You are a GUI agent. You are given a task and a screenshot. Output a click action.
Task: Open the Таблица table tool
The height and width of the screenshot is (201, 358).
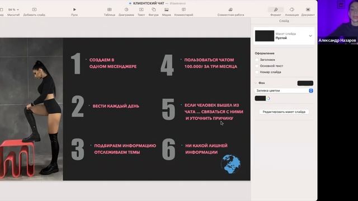point(110,9)
